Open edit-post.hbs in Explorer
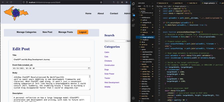 tap(147, 54)
